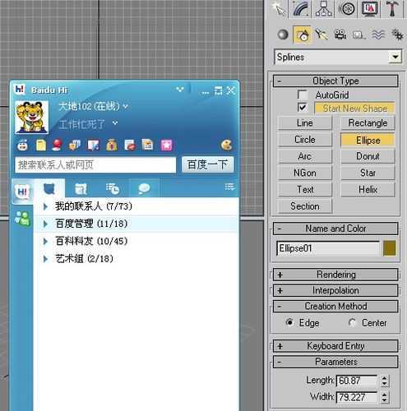
Task: Choose the Section spline button
Action: [305, 206]
